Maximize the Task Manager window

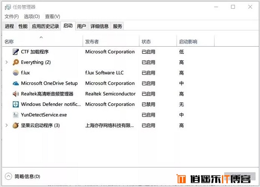click(x=233, y=7)
